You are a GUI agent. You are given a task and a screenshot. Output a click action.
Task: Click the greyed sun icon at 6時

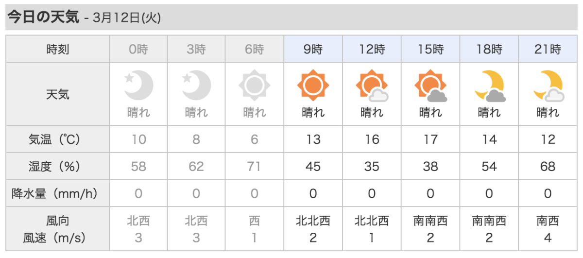coord(254,86)
